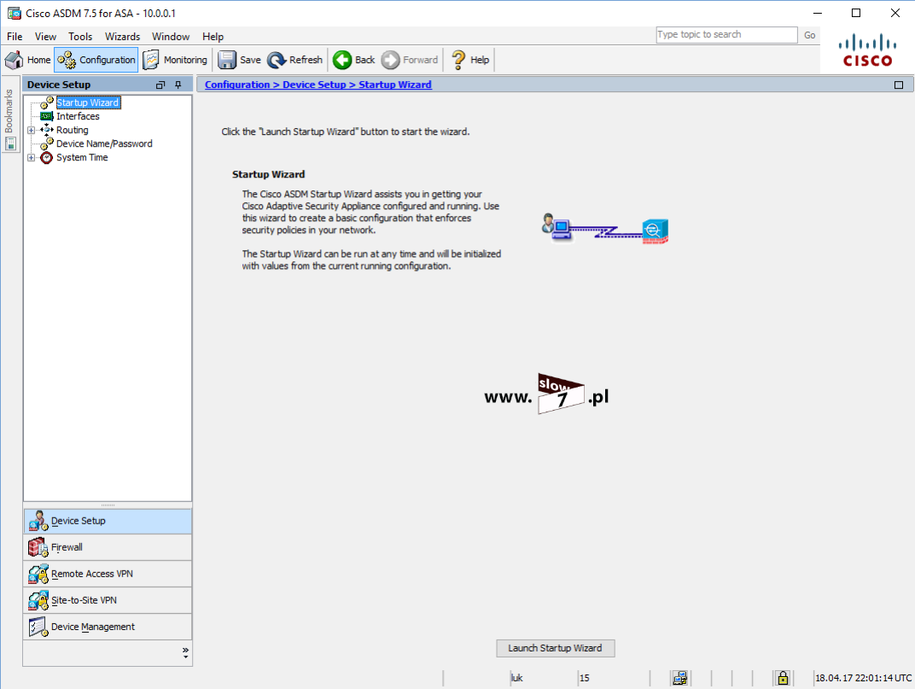Viewport: 915px width, 689px height.
Task: Open Device Management section
Action: click(108, 627)
